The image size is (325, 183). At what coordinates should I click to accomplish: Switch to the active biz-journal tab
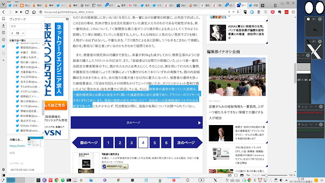click(242, 6)
